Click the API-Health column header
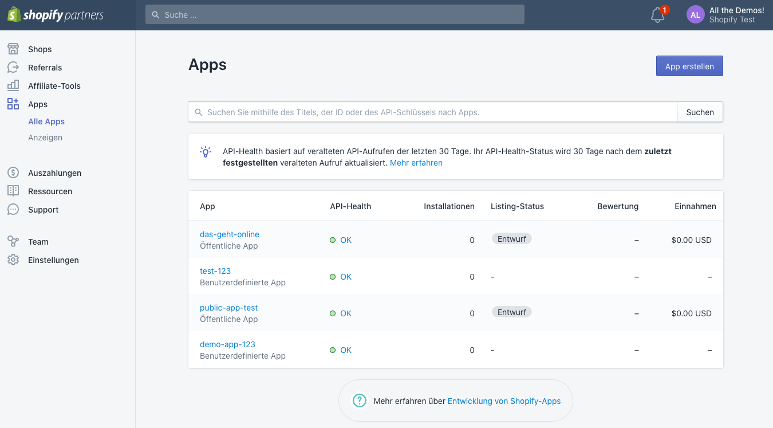Image resolution: width=773 pixels, height=428 pixels. pyautogui.click(x=350, y=206)
